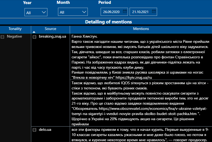Image resolution: width=212 pixels, height=142 pixels.
Task: Click the end date field 21.10.2021
Action: click(140, 12)
